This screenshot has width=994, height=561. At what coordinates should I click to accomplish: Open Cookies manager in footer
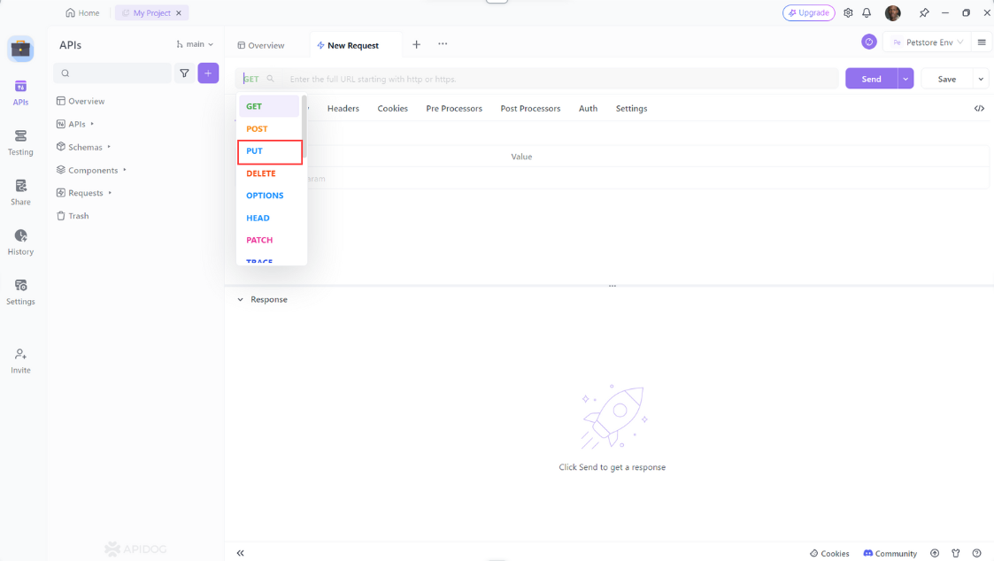[x=829, y=553]
